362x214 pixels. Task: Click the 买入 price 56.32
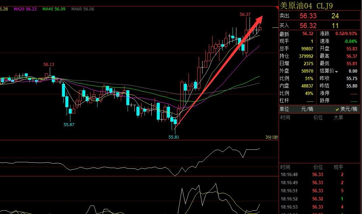308,26
